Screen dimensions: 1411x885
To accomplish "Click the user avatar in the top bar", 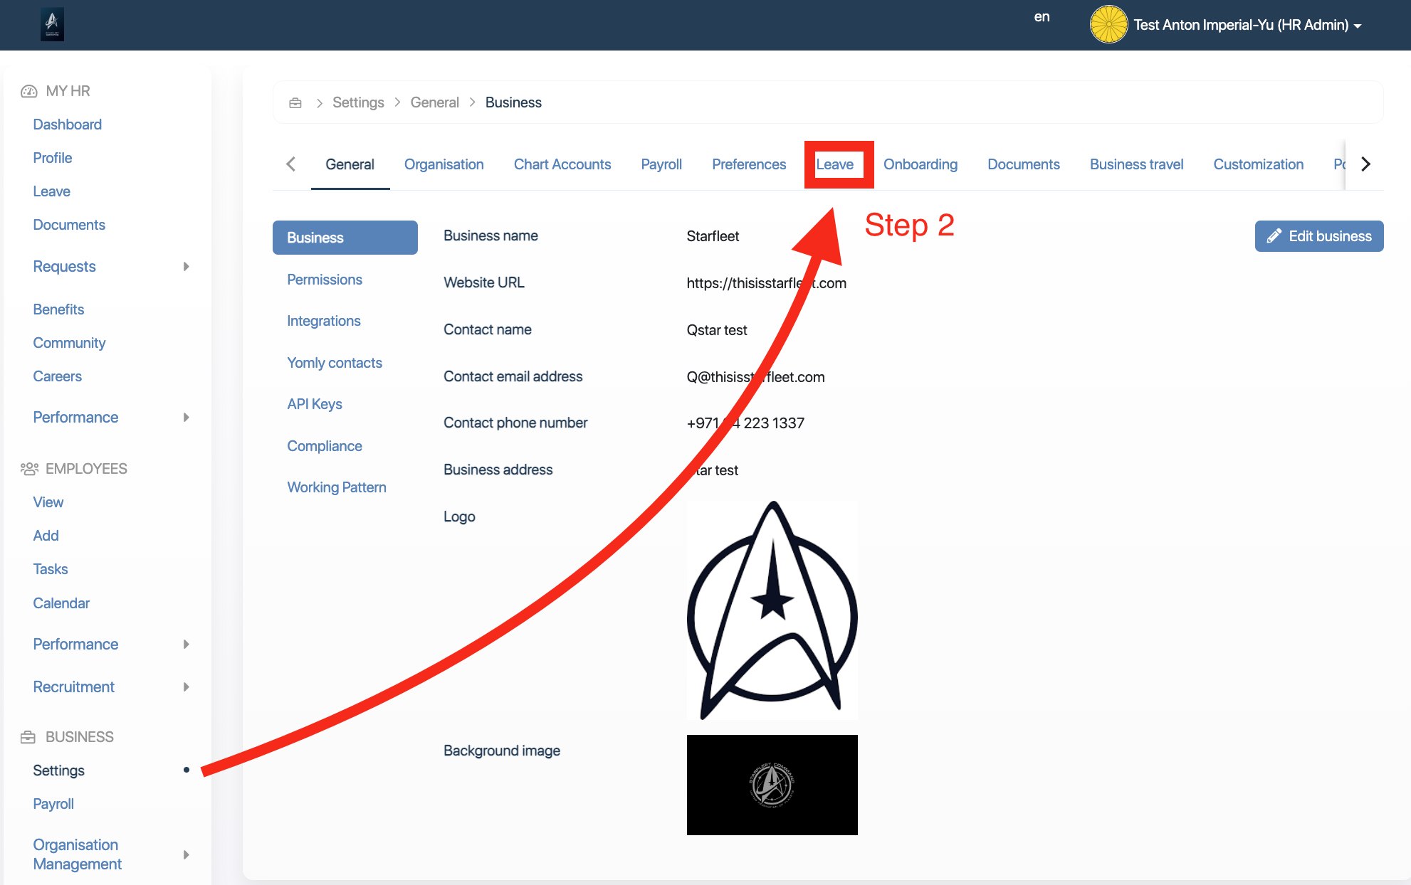I will [1108, 24].
